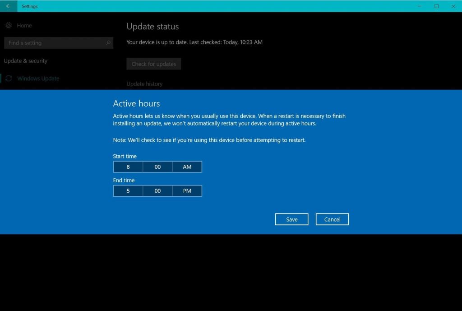Image resolution: width=462 pixels, height=311 pixels.
Task: Click the Active hours dialog title
Action: pyautogui.click(x=136, y=104)
